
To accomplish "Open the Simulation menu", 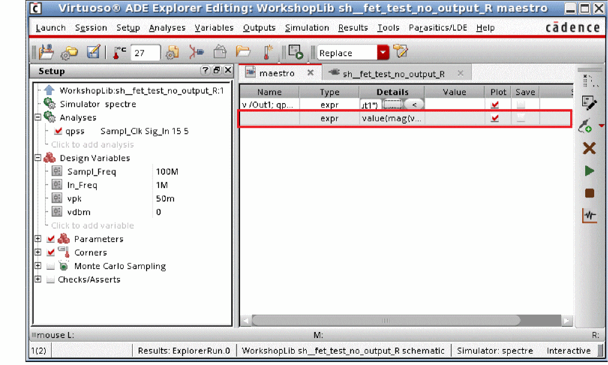I will point(307,28).
